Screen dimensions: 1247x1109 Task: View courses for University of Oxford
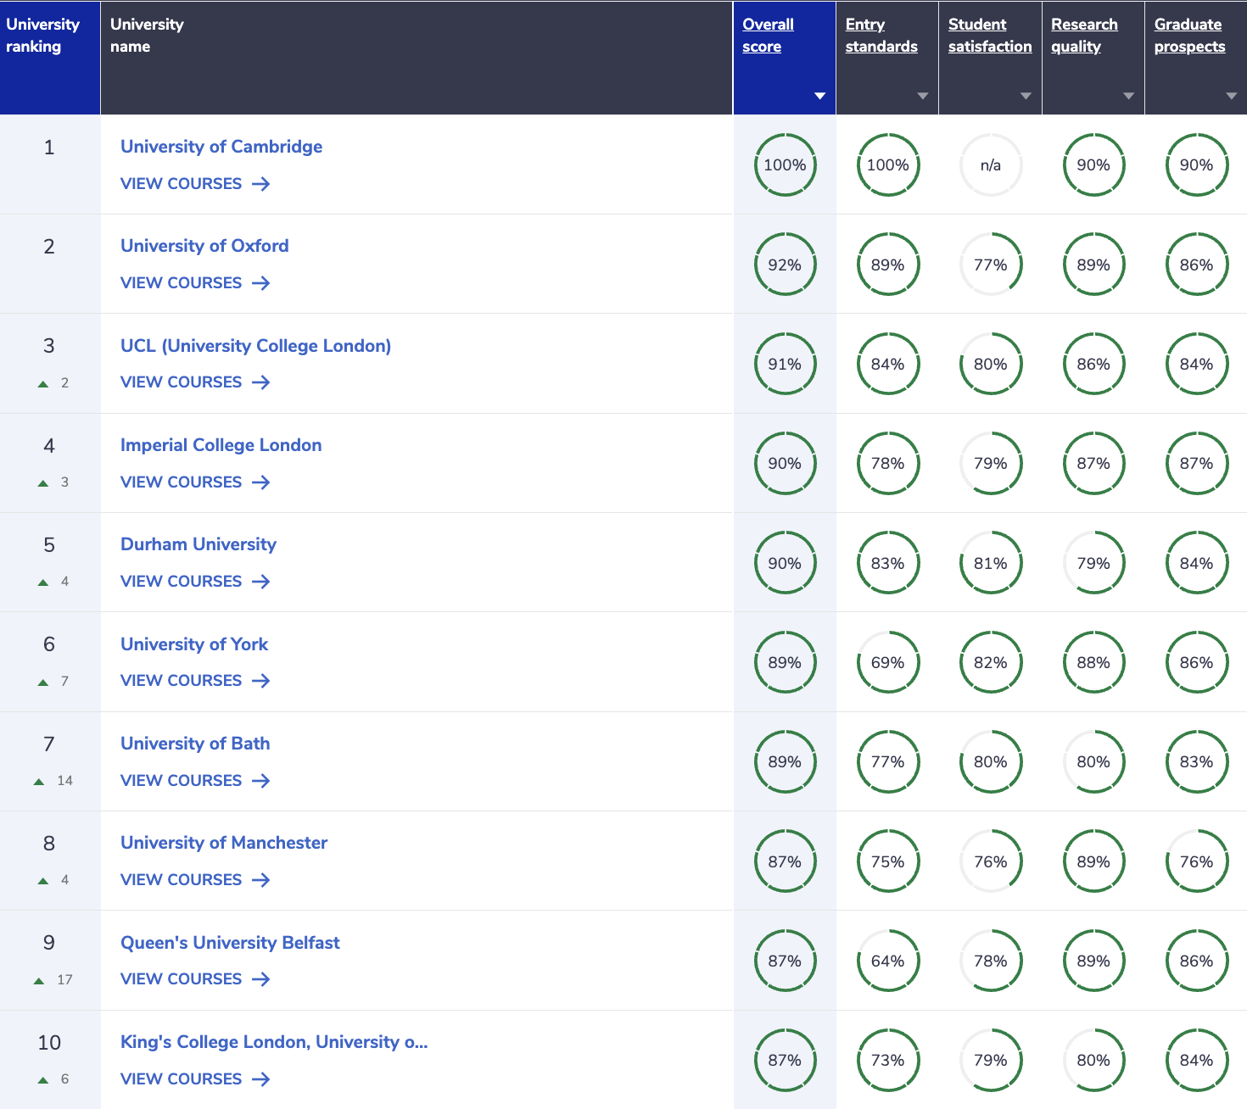[195, 283]
